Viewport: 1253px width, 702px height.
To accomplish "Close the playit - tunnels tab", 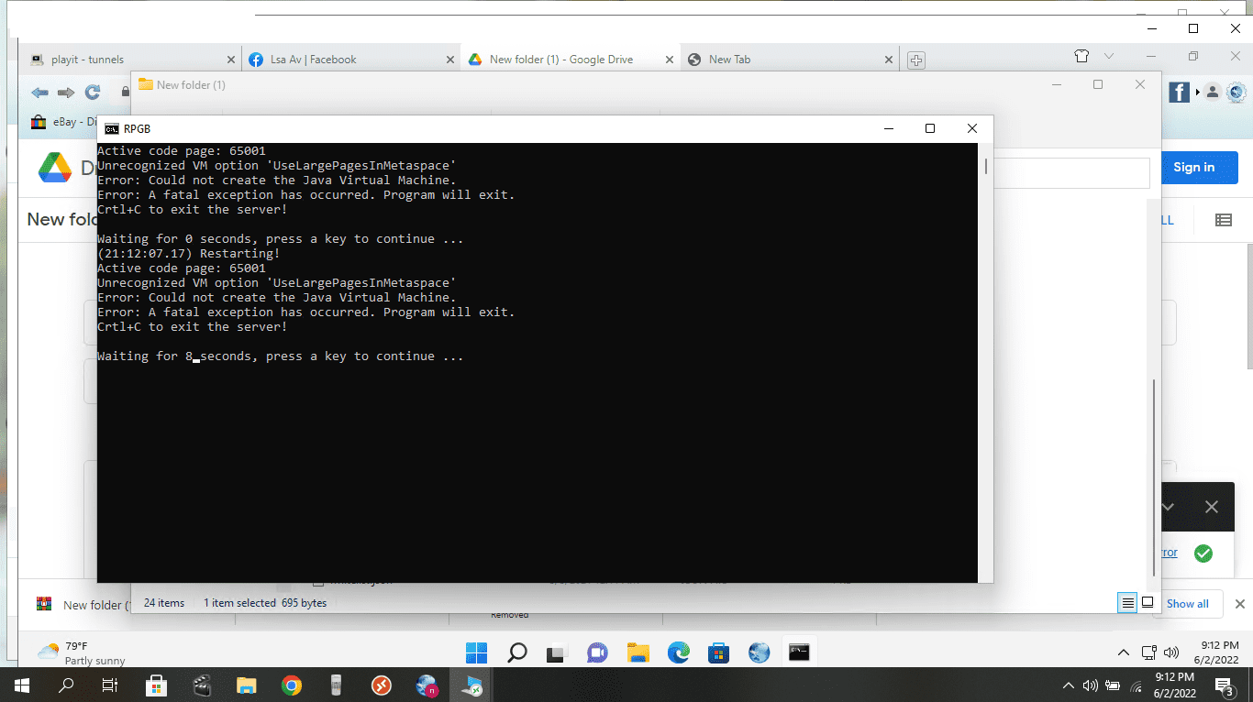I will 230,60.
